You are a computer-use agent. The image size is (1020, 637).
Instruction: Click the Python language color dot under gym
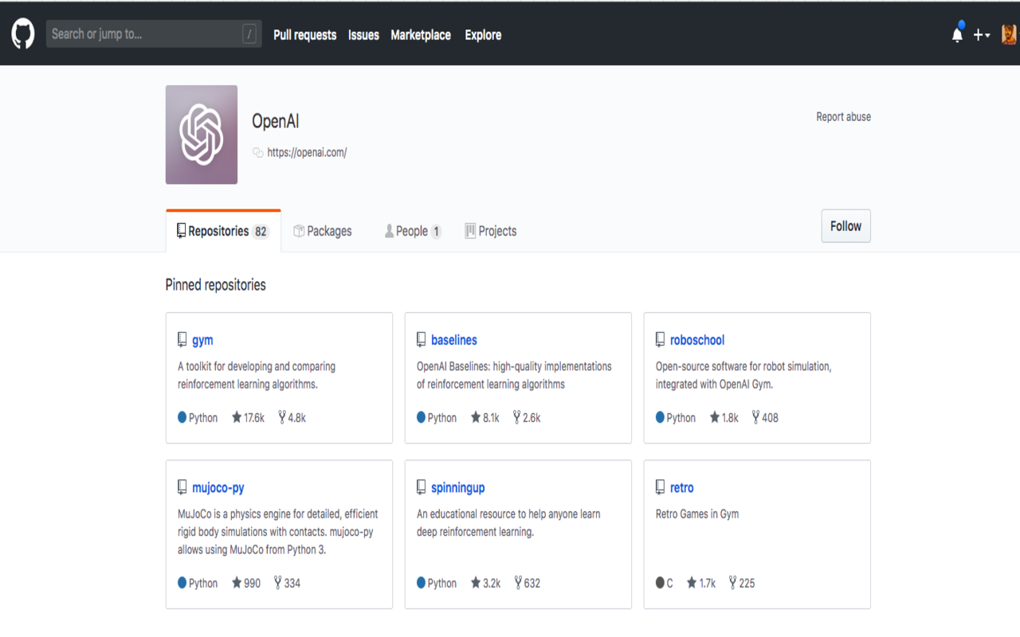coord(182,416)
